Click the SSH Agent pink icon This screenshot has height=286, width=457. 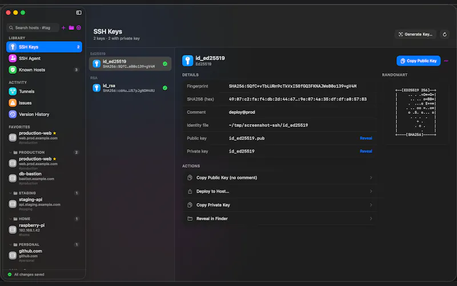13,58
